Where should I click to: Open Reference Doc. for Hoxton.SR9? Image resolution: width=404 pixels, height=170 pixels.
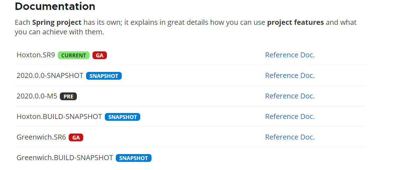[x=290, y=55]
